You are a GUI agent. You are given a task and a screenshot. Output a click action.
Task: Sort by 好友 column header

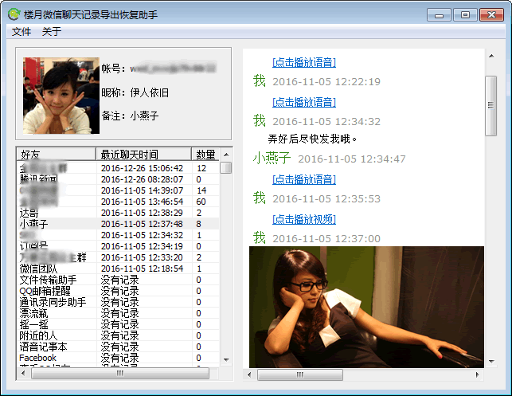[57, 155]
